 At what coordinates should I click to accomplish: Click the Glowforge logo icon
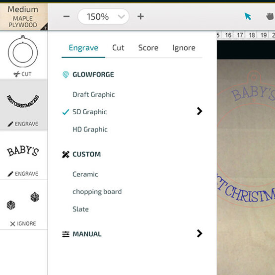tap(66, 75)
